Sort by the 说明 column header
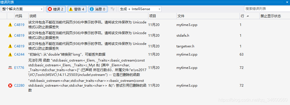290x105 pixels. tap(88, 16)
